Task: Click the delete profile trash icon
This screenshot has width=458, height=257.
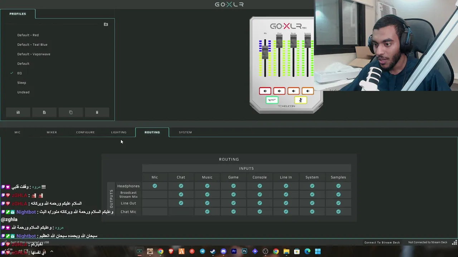Action: [x=97, y=112]
